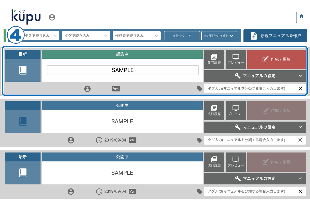Screen dimensions: 310x200
Task: Open preview of the last manual in list
Action: point(236,162)
